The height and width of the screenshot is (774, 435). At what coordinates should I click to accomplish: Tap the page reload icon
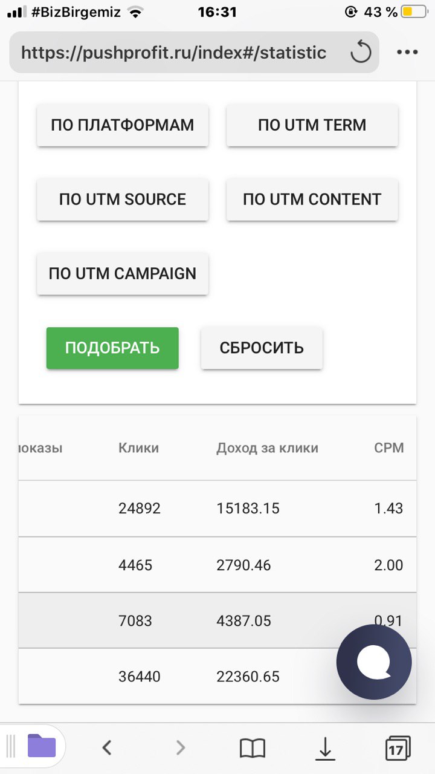361,53
